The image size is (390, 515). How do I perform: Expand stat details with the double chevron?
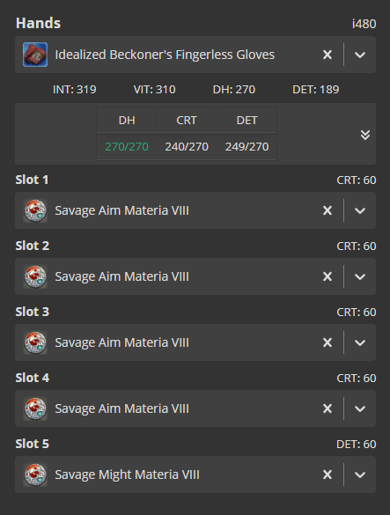click(x=365, y=135)
